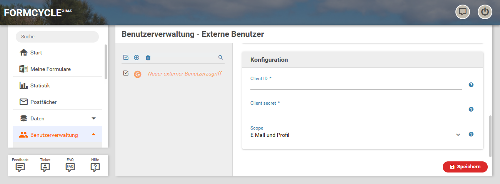This screenshot has height=184, width=500.
Task: Click the help icon beside Client ID
Action: [x=471, y=85]
